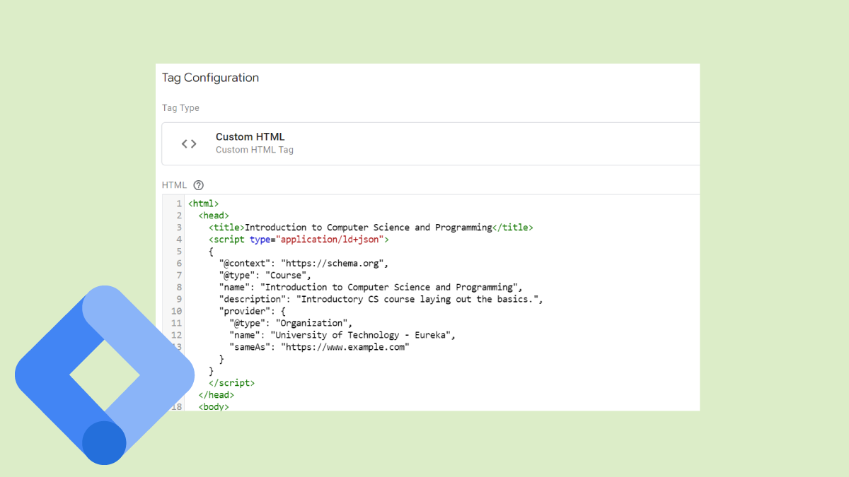The height and width of the screenshot is (477, 849).
Task: Click the <body> tag line
Action: click(214, 407)
